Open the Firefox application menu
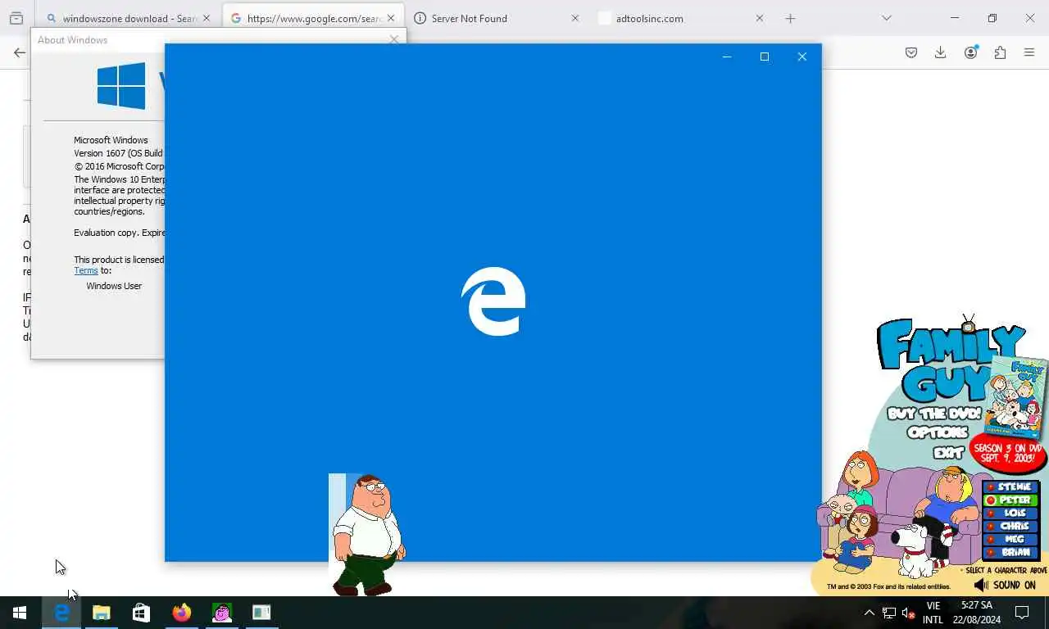Viewport: 1049px width, 629px height. coord(1029,52)
